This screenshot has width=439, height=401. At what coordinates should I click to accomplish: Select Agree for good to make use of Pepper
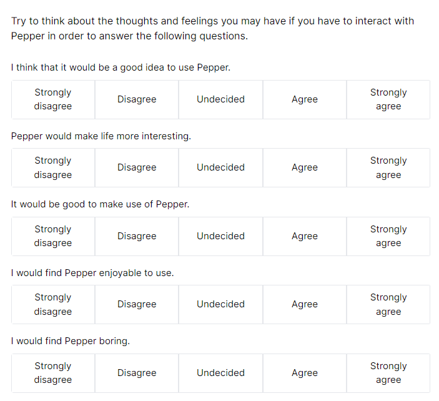click(x=305, y=236)
